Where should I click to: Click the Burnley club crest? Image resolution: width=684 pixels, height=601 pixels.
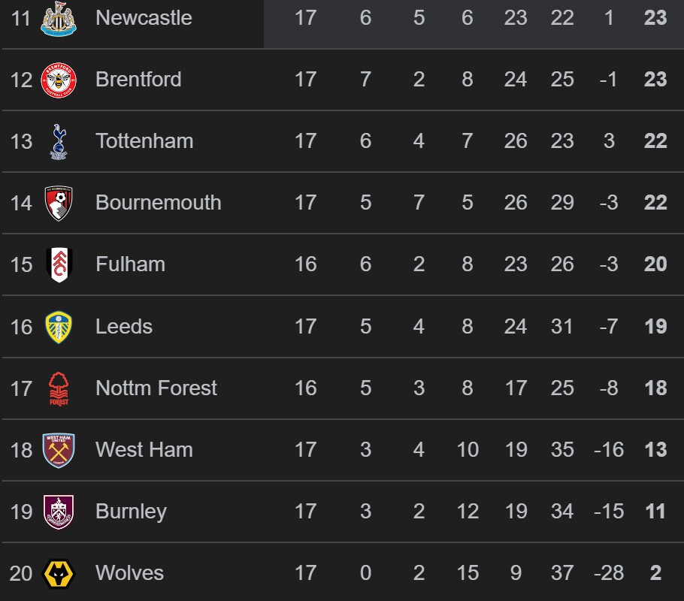59,512
